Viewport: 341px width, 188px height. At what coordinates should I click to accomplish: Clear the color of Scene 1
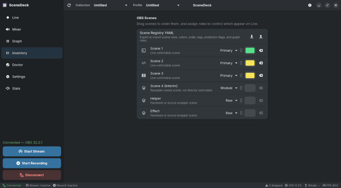coord(261,50)
